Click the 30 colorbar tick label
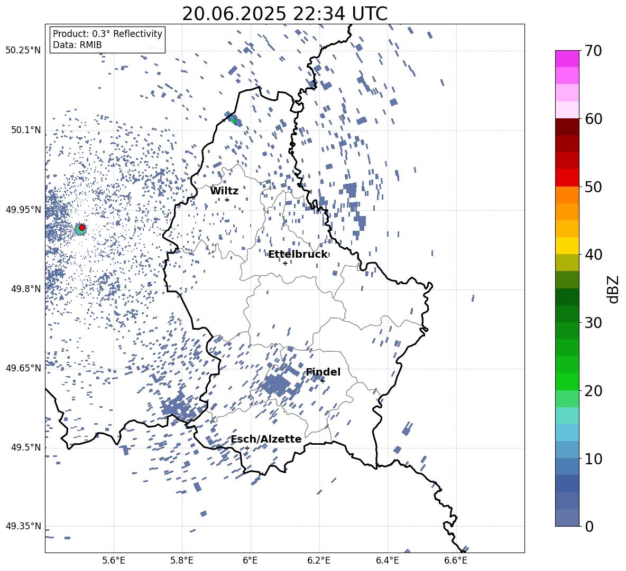Image resolution: width=626 pixels, height=571 pixels. [x=593, y=323]
